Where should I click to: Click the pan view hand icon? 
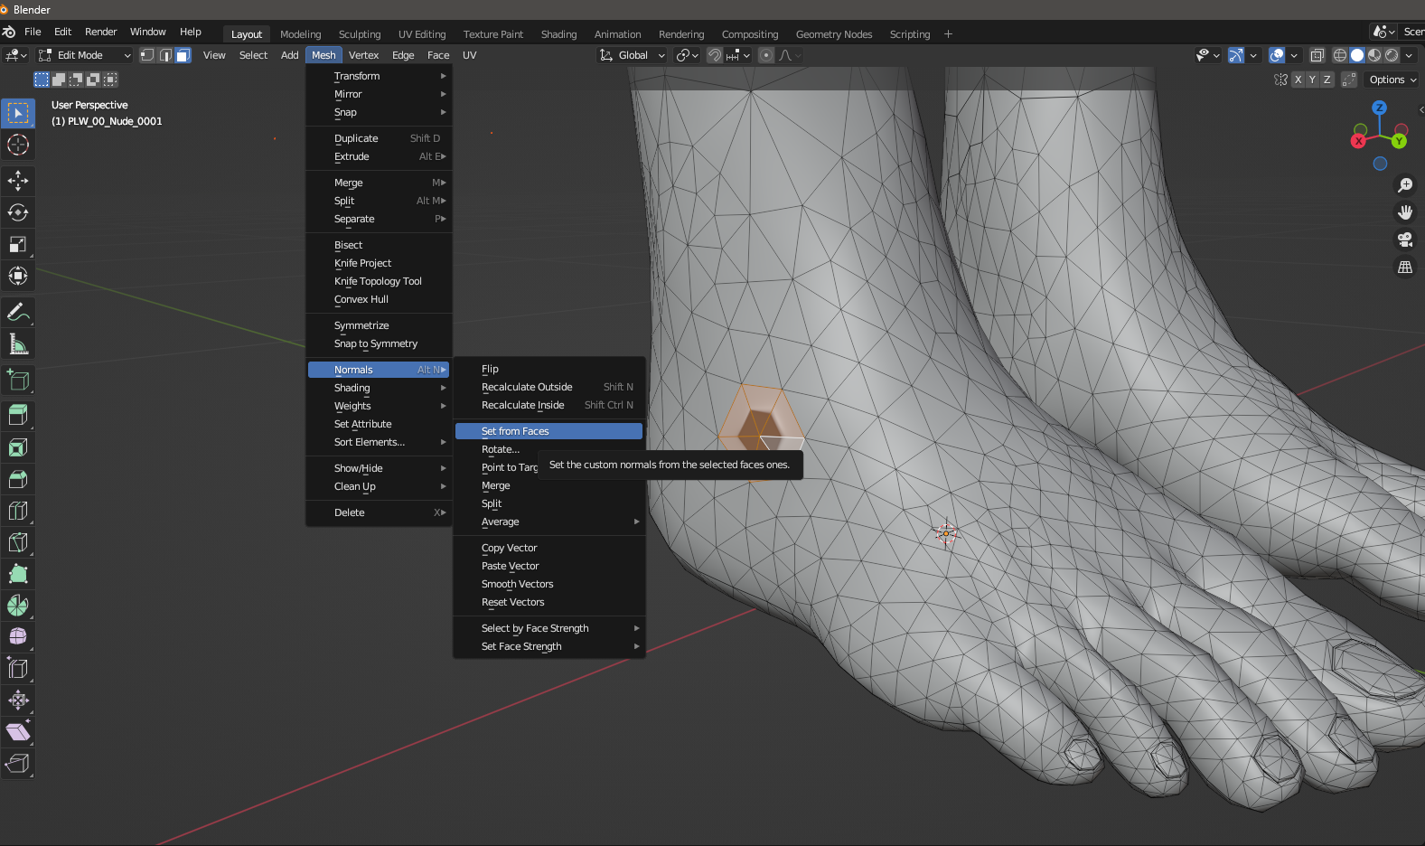pos(1405,212)
